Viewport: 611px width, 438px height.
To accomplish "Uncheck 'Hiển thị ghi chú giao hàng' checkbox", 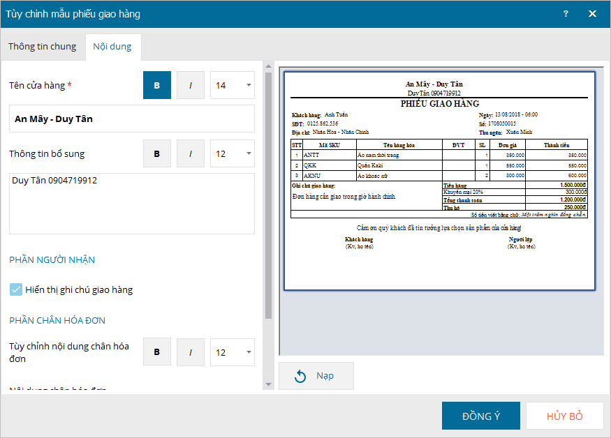I will (16, 289).
